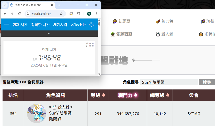This screenshot has width=215, height=126.
Task: Click character name SunYi陰陽師 in table row
Action: tap(60, 113)
